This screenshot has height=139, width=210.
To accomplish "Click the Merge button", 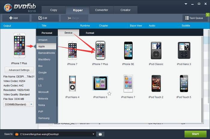I will pos(74,18).
